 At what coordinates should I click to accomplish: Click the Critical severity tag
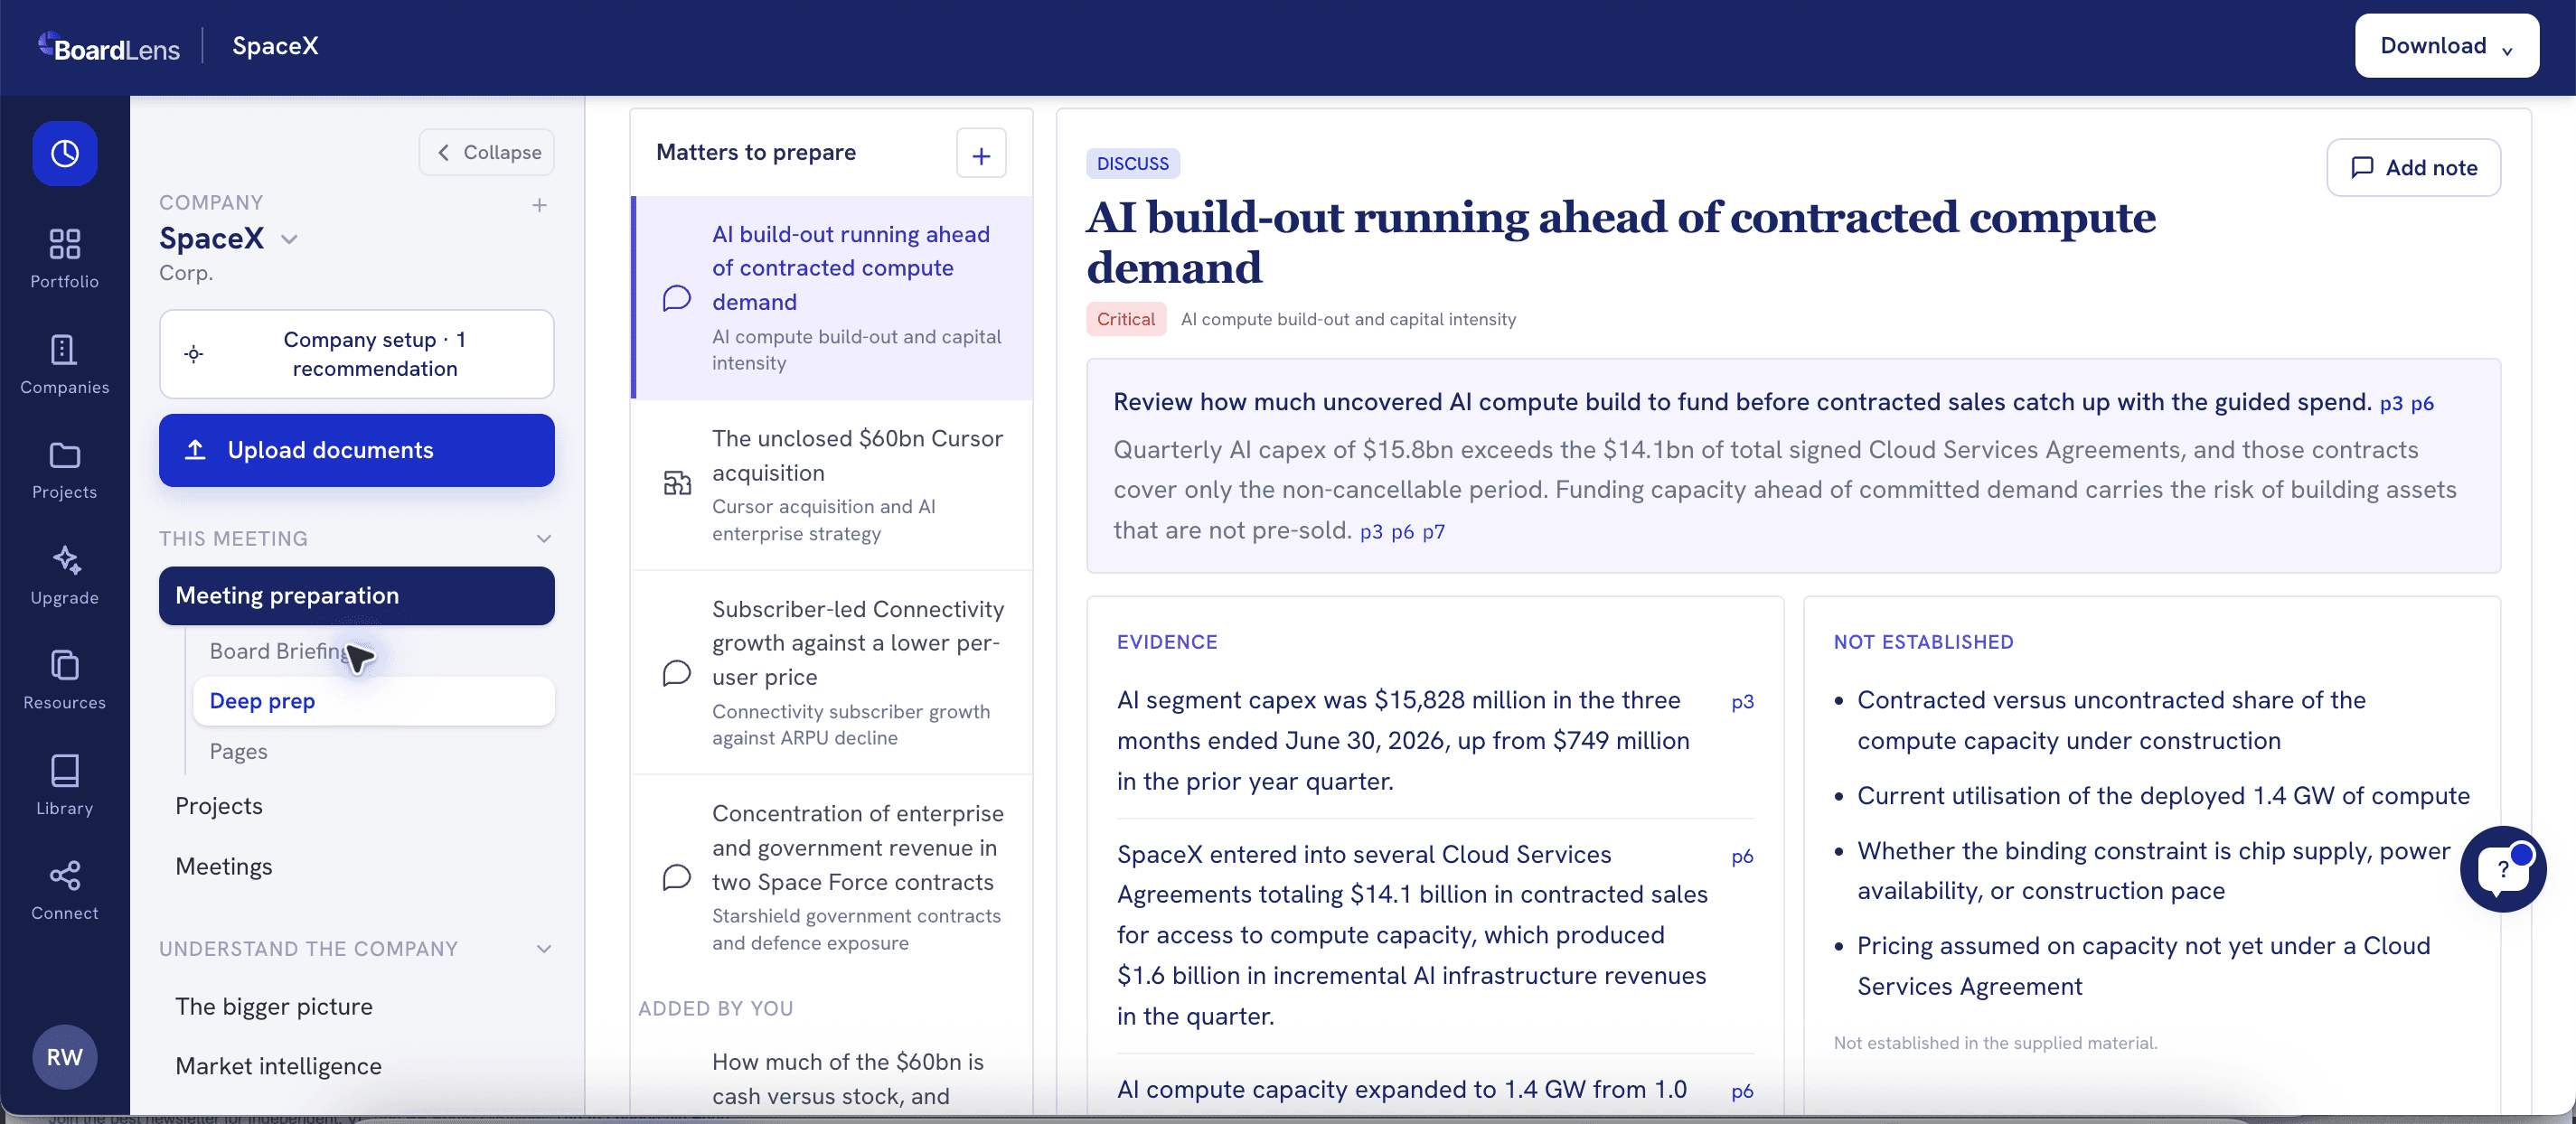click(1125, 320)
